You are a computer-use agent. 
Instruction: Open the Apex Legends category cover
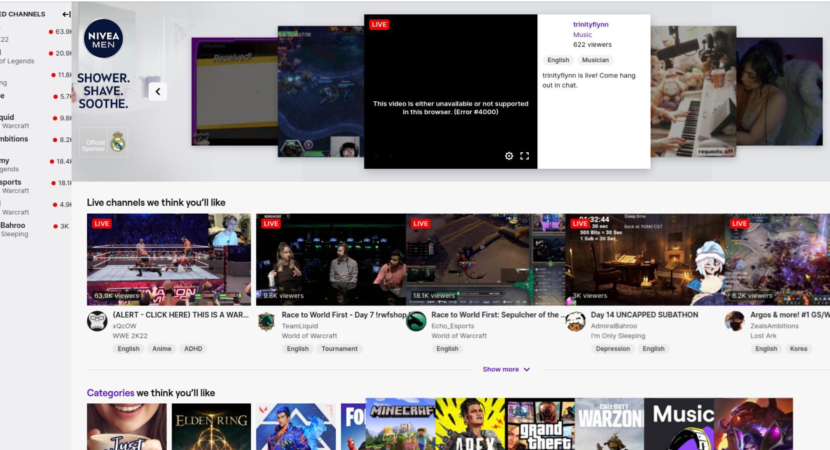pyautogui.click(x=470, y=424)
